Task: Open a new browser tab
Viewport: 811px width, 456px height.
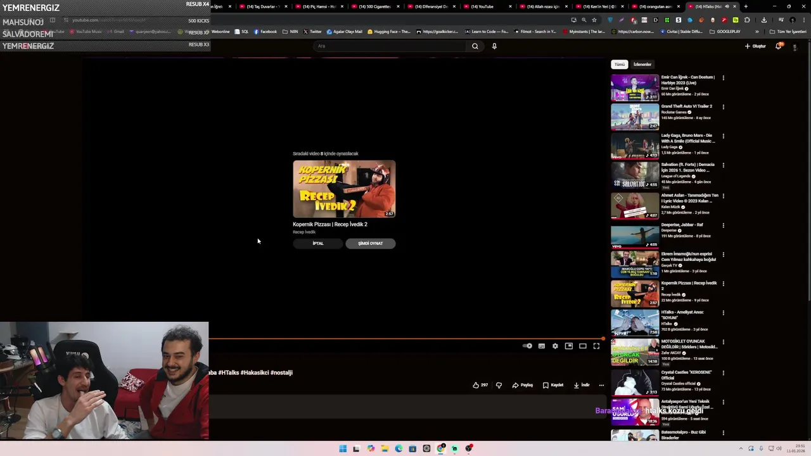Action: (746, 6)
